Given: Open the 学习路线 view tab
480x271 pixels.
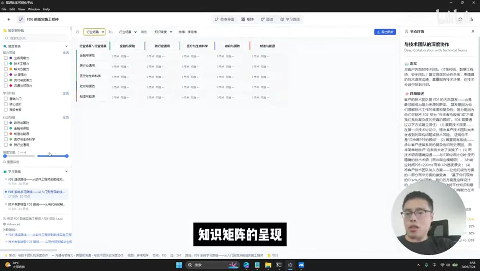Looking at the screenshot, I should 290,19.
